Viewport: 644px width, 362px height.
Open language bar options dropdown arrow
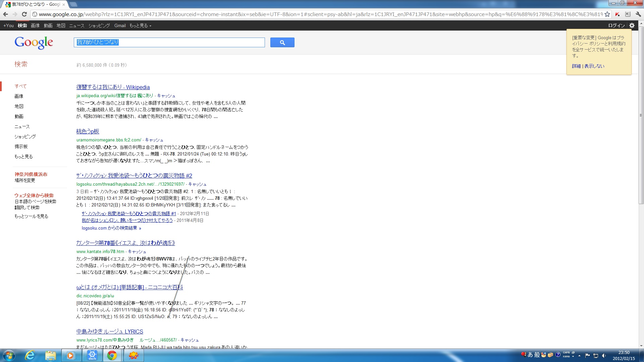(573, 357)
